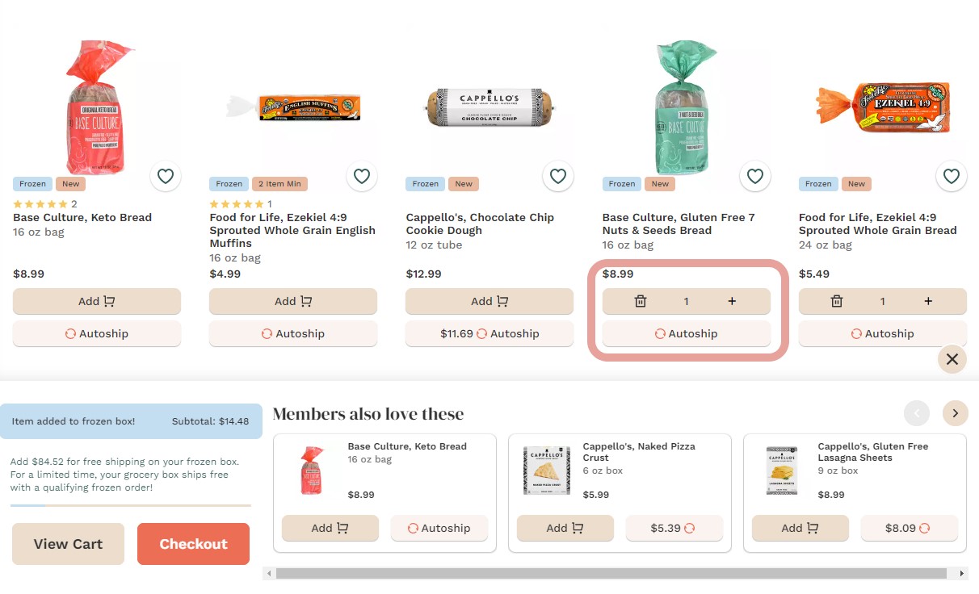The height and width of the screenshot is (594, 979).
Task: Remove 7 Nuts & Seeds Bread with trash icon
Action: (x=641, y=301)
